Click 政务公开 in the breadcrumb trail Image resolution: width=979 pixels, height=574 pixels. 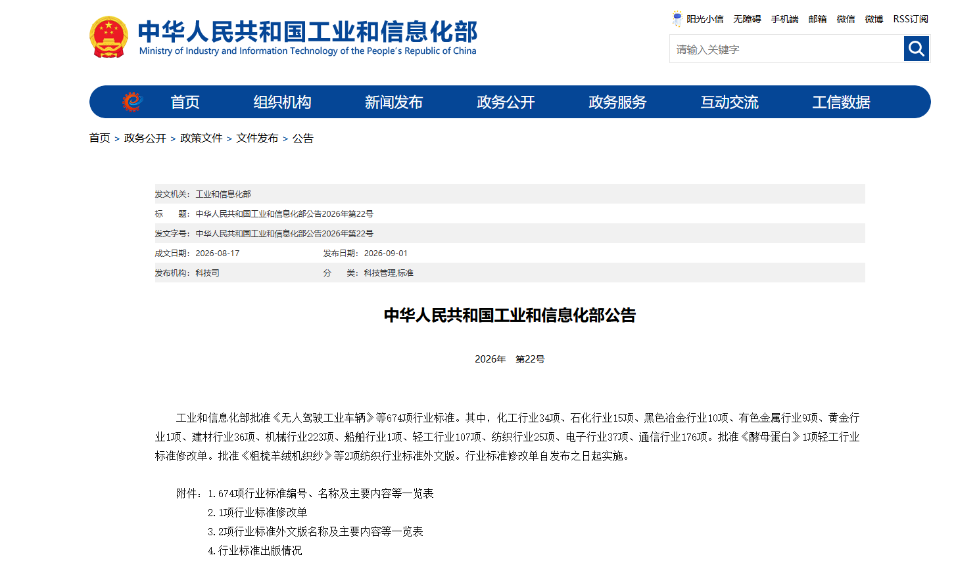145,138
